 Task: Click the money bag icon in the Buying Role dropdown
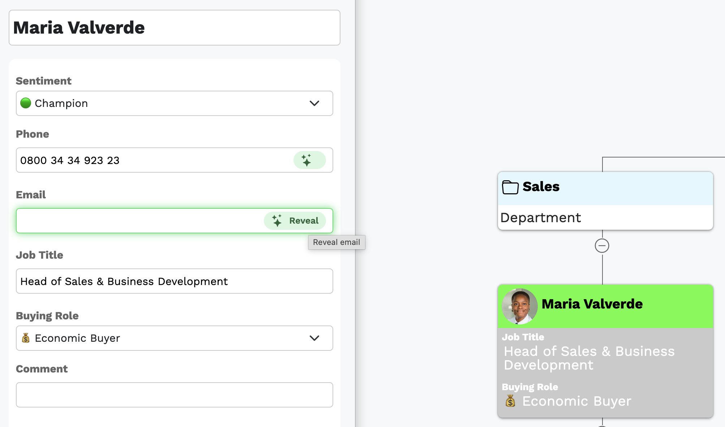point(26,338)
